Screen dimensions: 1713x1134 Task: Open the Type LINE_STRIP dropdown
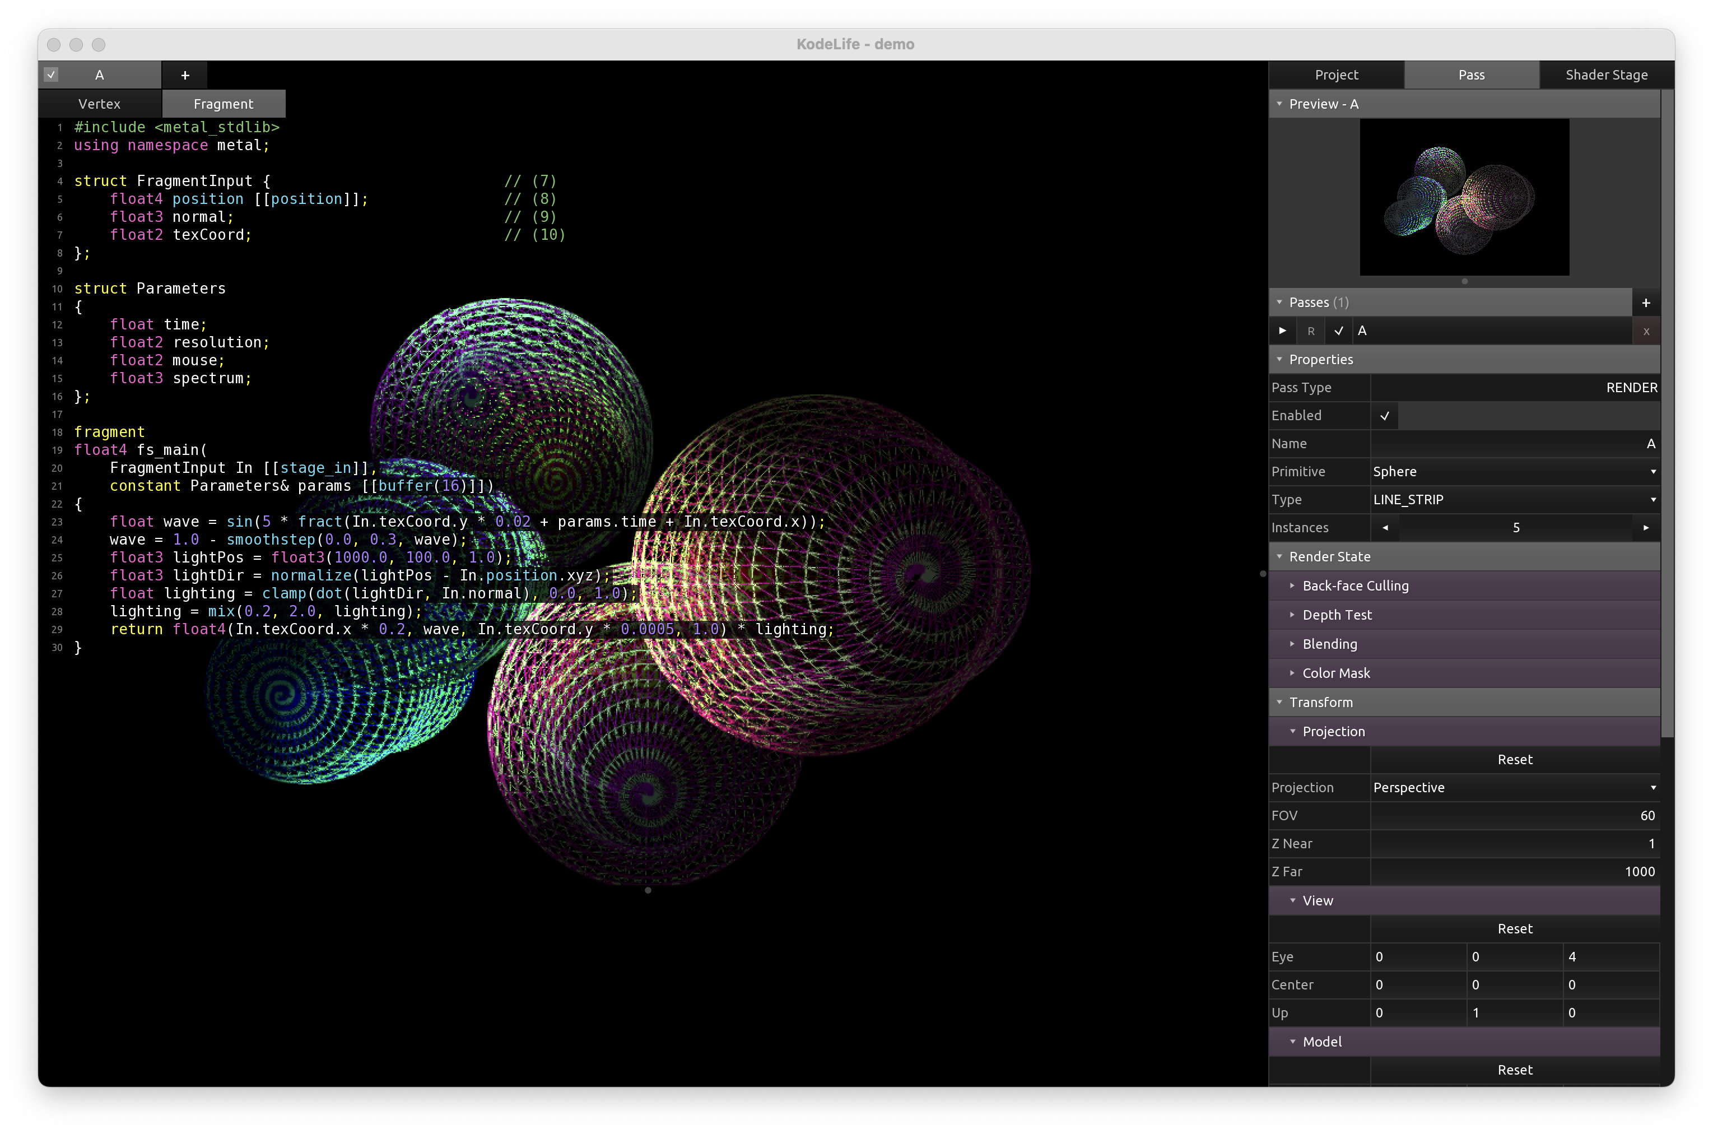point(1514,500)
